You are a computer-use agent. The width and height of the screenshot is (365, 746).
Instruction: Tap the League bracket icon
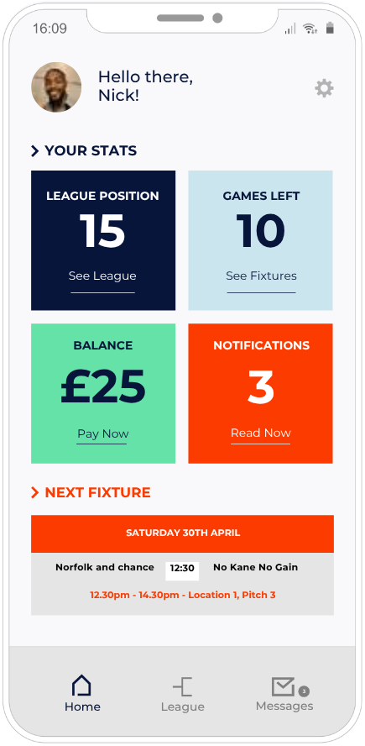click(x=183, y=687)
